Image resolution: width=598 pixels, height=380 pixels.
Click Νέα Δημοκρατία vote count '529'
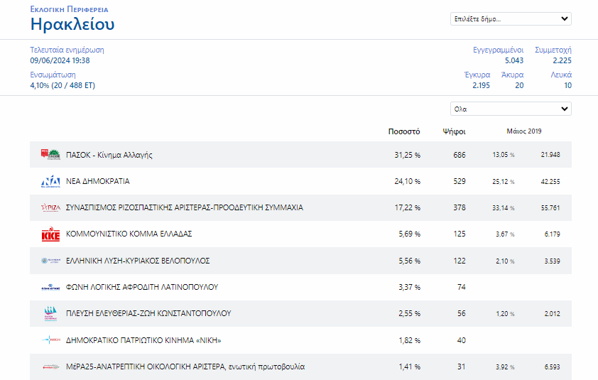pyautogui.click(x=460, y=181)
